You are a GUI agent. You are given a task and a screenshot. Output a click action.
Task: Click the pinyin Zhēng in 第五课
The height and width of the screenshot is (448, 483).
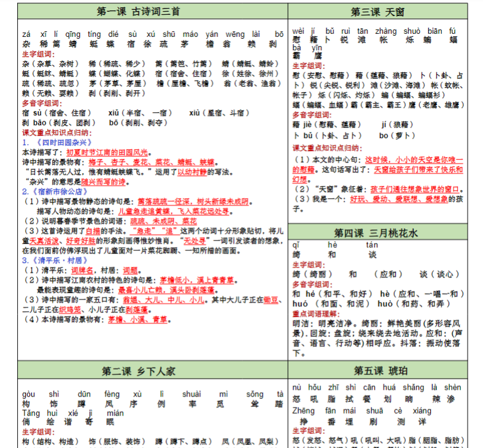[x=303, y=411]
